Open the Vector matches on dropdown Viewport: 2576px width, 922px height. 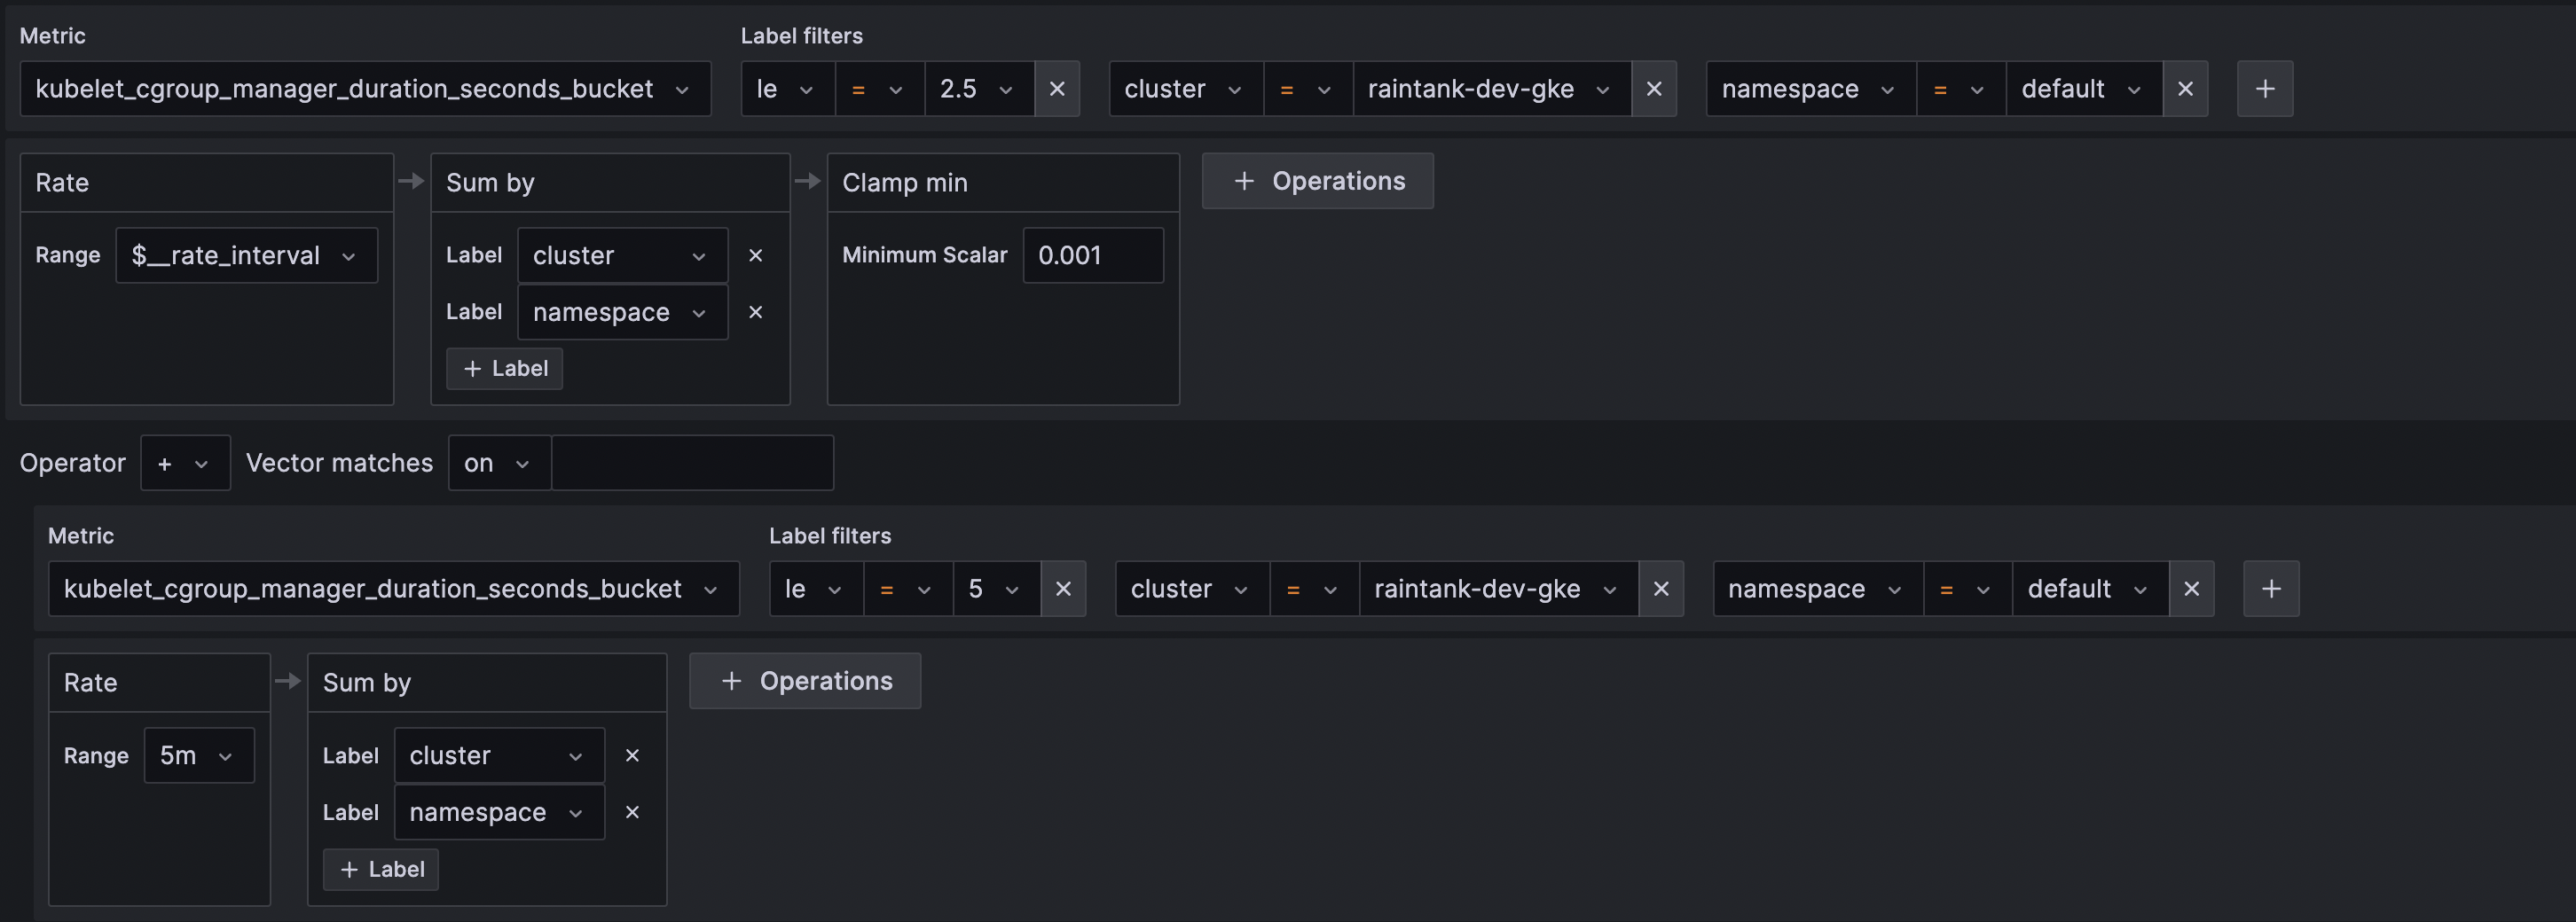point(497,463)
